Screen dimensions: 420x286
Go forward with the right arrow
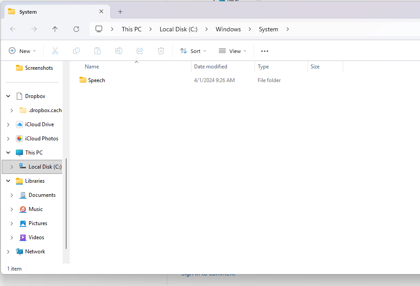[x=34, y=29]
